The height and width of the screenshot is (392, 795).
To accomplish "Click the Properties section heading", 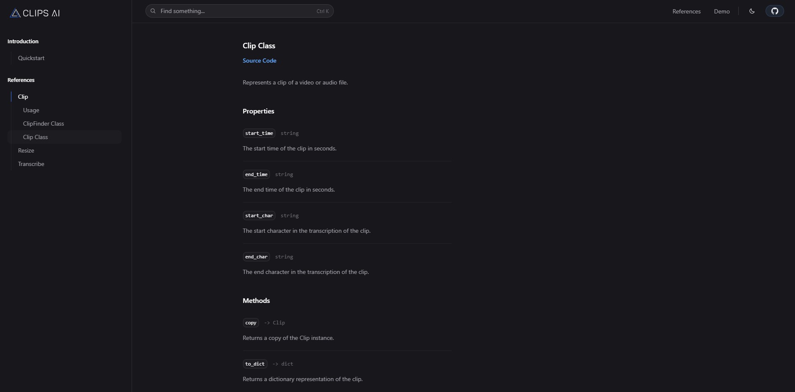I will coord(258,111).
